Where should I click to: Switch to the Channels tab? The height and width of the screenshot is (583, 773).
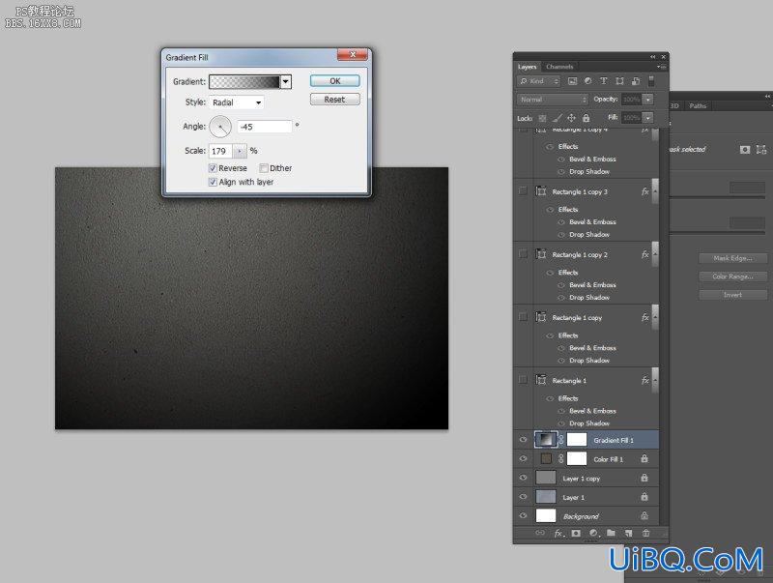(559, 67)
